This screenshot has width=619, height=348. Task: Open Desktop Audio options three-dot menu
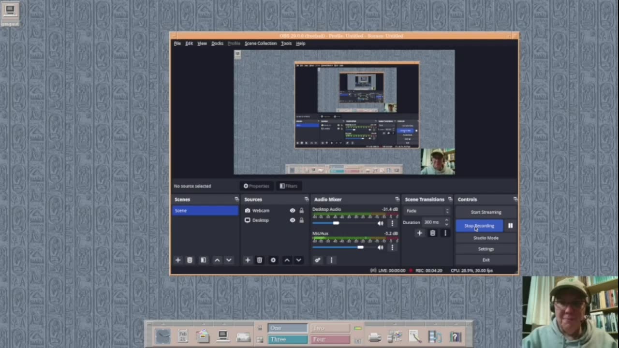click(392, 223)
